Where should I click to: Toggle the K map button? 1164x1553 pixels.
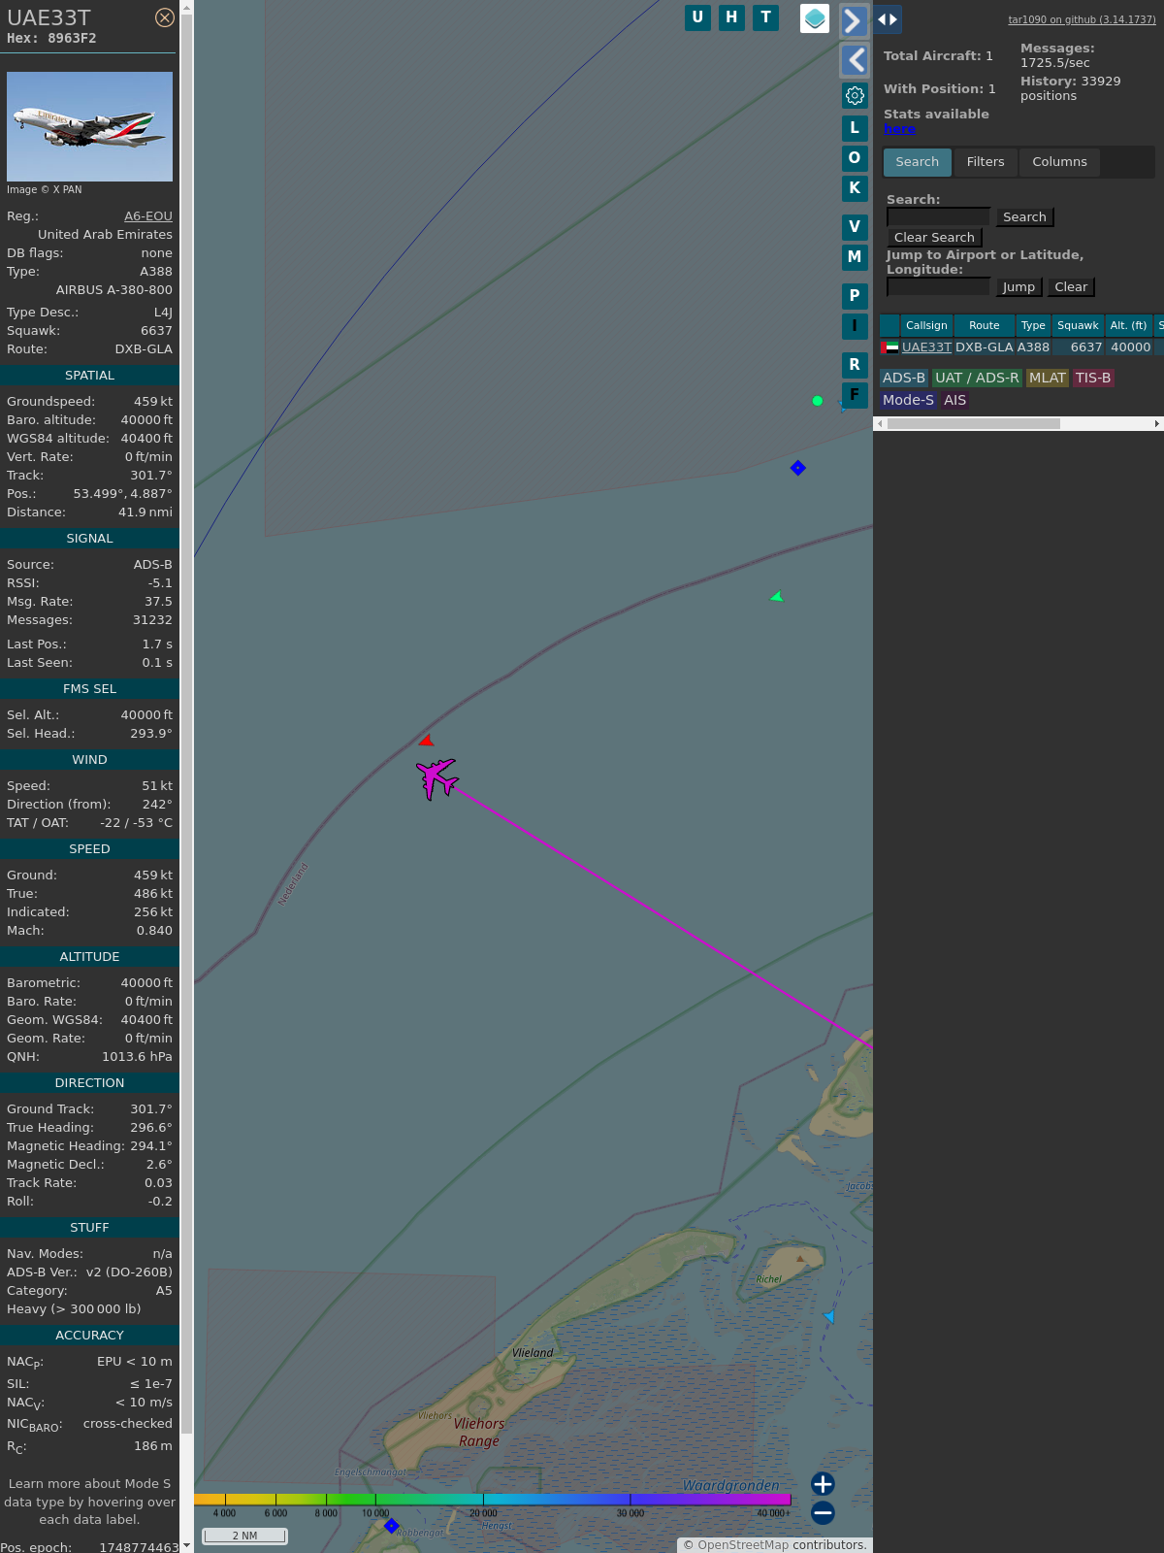(x=855, y=188)
